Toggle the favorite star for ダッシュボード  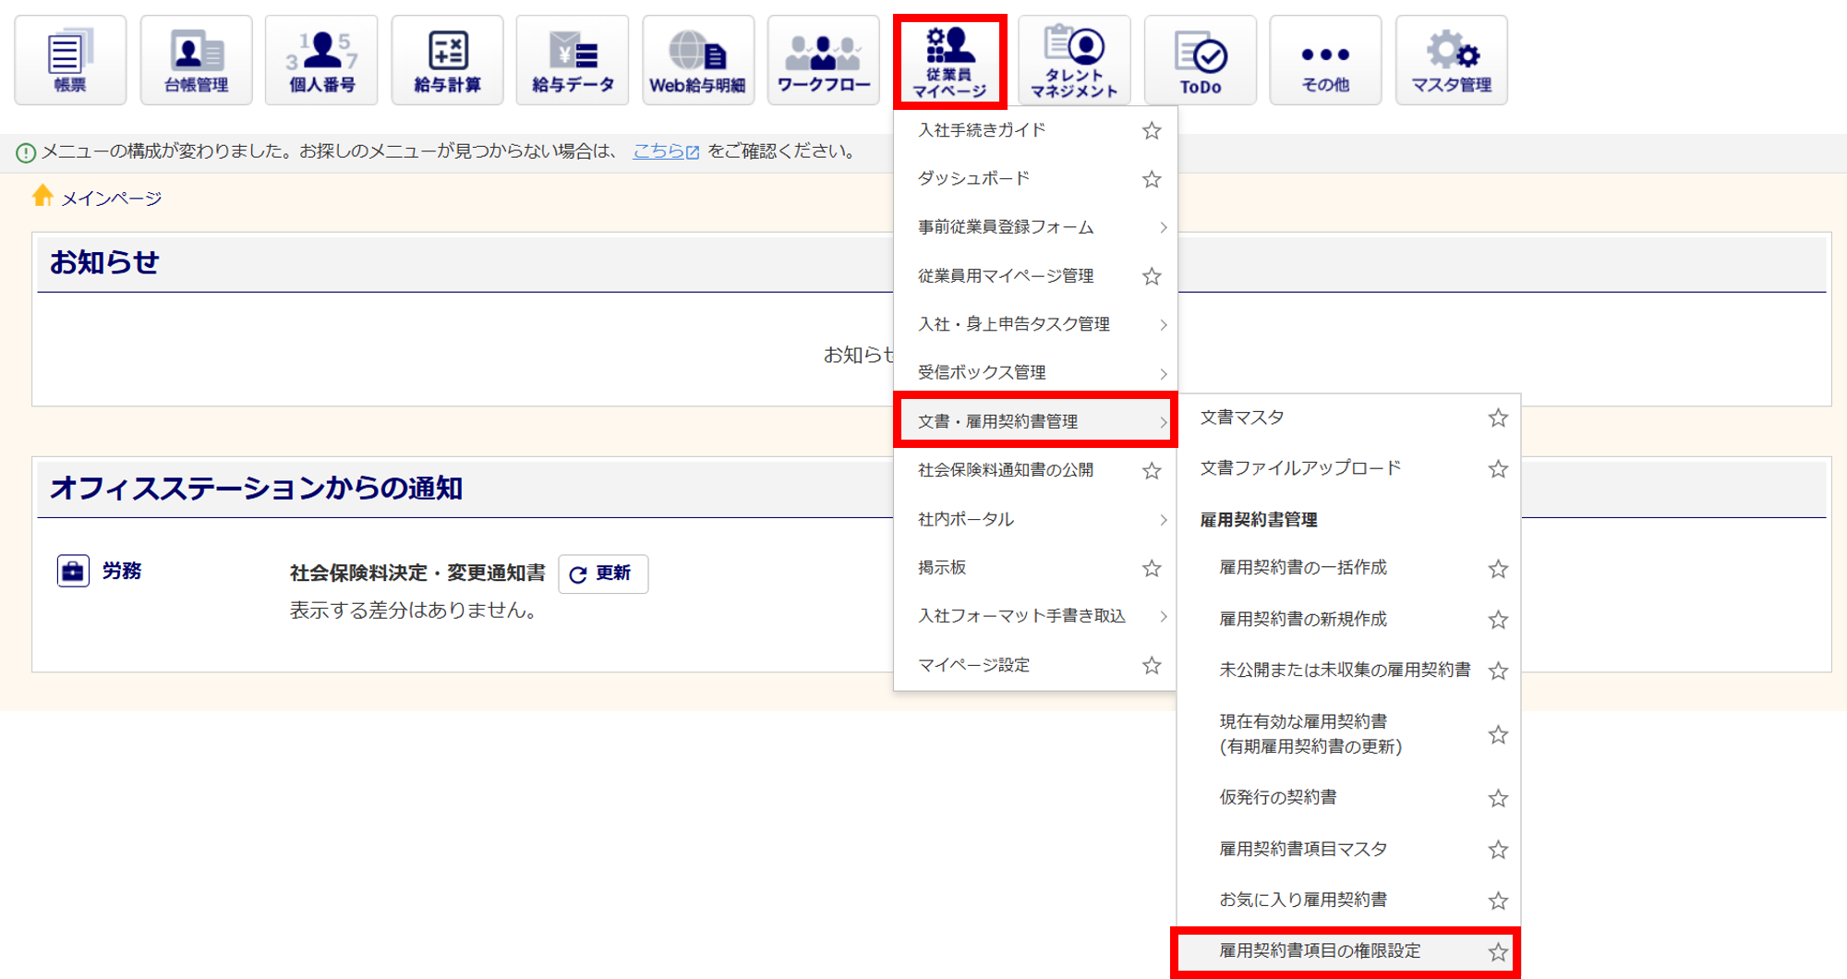(x=1151, y=179)
